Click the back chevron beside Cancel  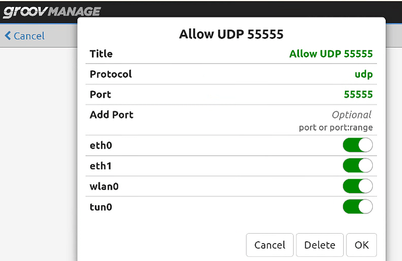[8, 36]
